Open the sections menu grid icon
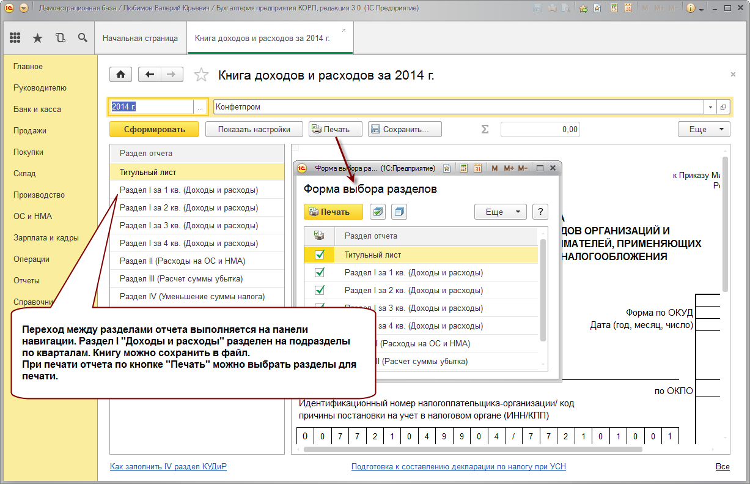The width and height of the screenshot is (750, 484). click(15, 38)
